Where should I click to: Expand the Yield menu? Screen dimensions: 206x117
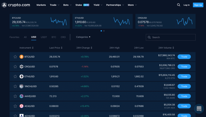(x=98, y=5)
